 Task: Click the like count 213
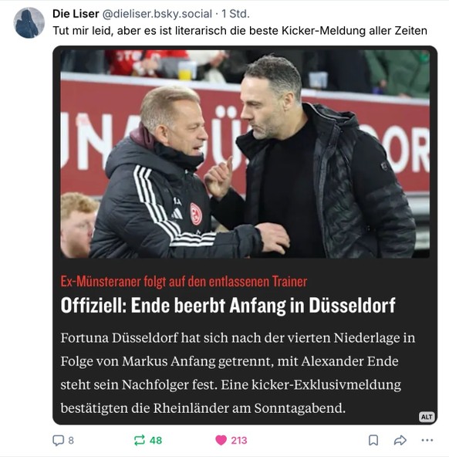click(239, 440)
